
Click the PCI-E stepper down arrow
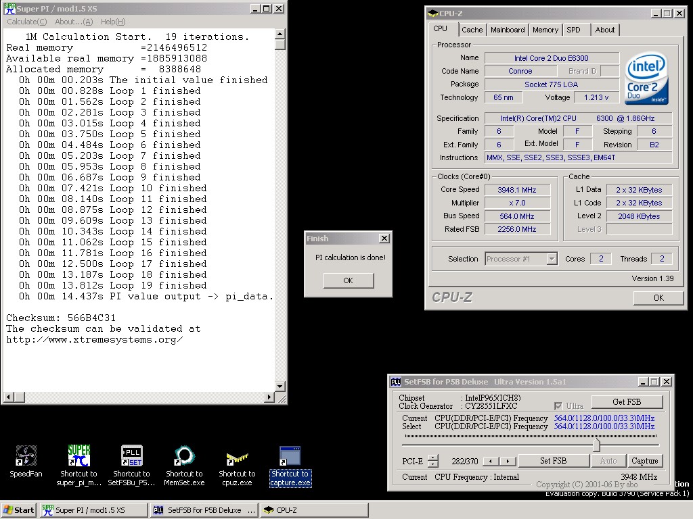[x=433, y=464]
